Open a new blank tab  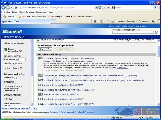[x=52, y=21]
